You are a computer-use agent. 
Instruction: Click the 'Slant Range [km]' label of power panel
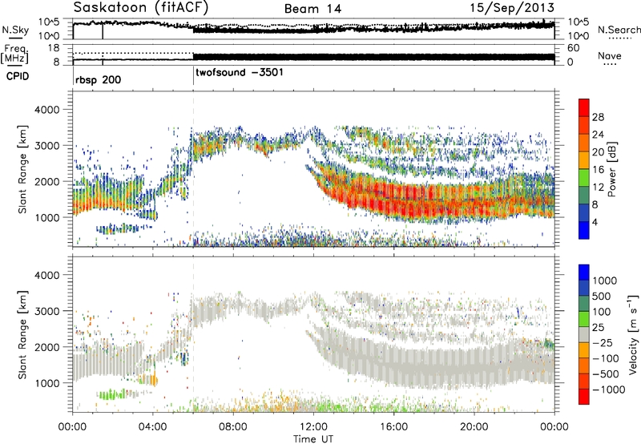(22, 169)
